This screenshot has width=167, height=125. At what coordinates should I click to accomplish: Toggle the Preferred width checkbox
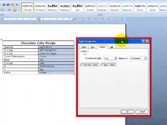[x=86, y=58]
